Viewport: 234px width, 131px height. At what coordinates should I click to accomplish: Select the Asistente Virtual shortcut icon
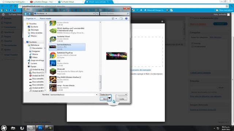53,39
